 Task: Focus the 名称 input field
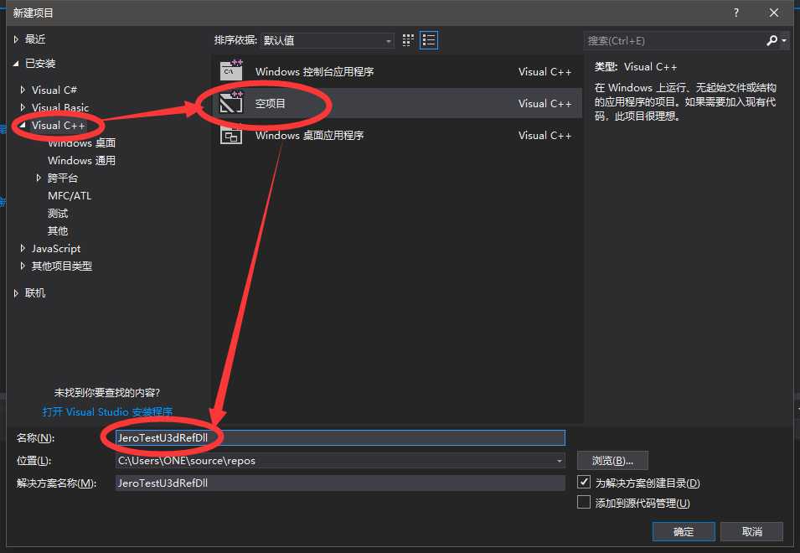(x=340, y=437)
